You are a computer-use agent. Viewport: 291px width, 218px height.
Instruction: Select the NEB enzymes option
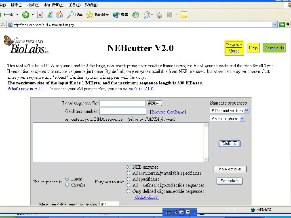point(128,167)
